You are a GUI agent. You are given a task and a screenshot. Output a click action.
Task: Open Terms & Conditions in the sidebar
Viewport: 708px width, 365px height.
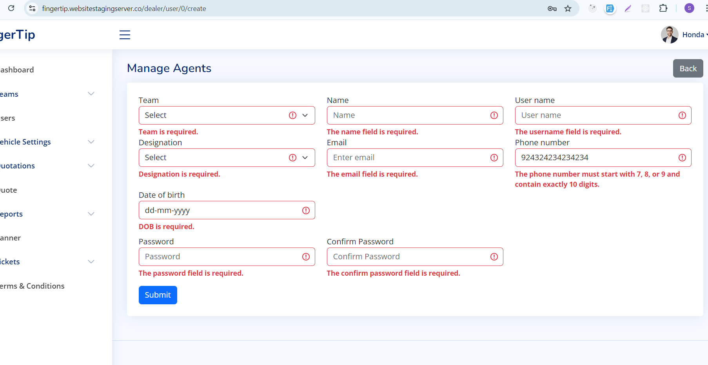pos(32,286)
